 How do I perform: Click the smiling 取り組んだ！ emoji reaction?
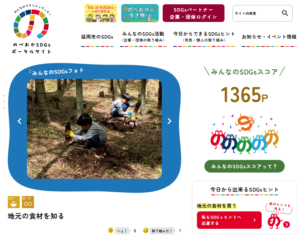146,230
